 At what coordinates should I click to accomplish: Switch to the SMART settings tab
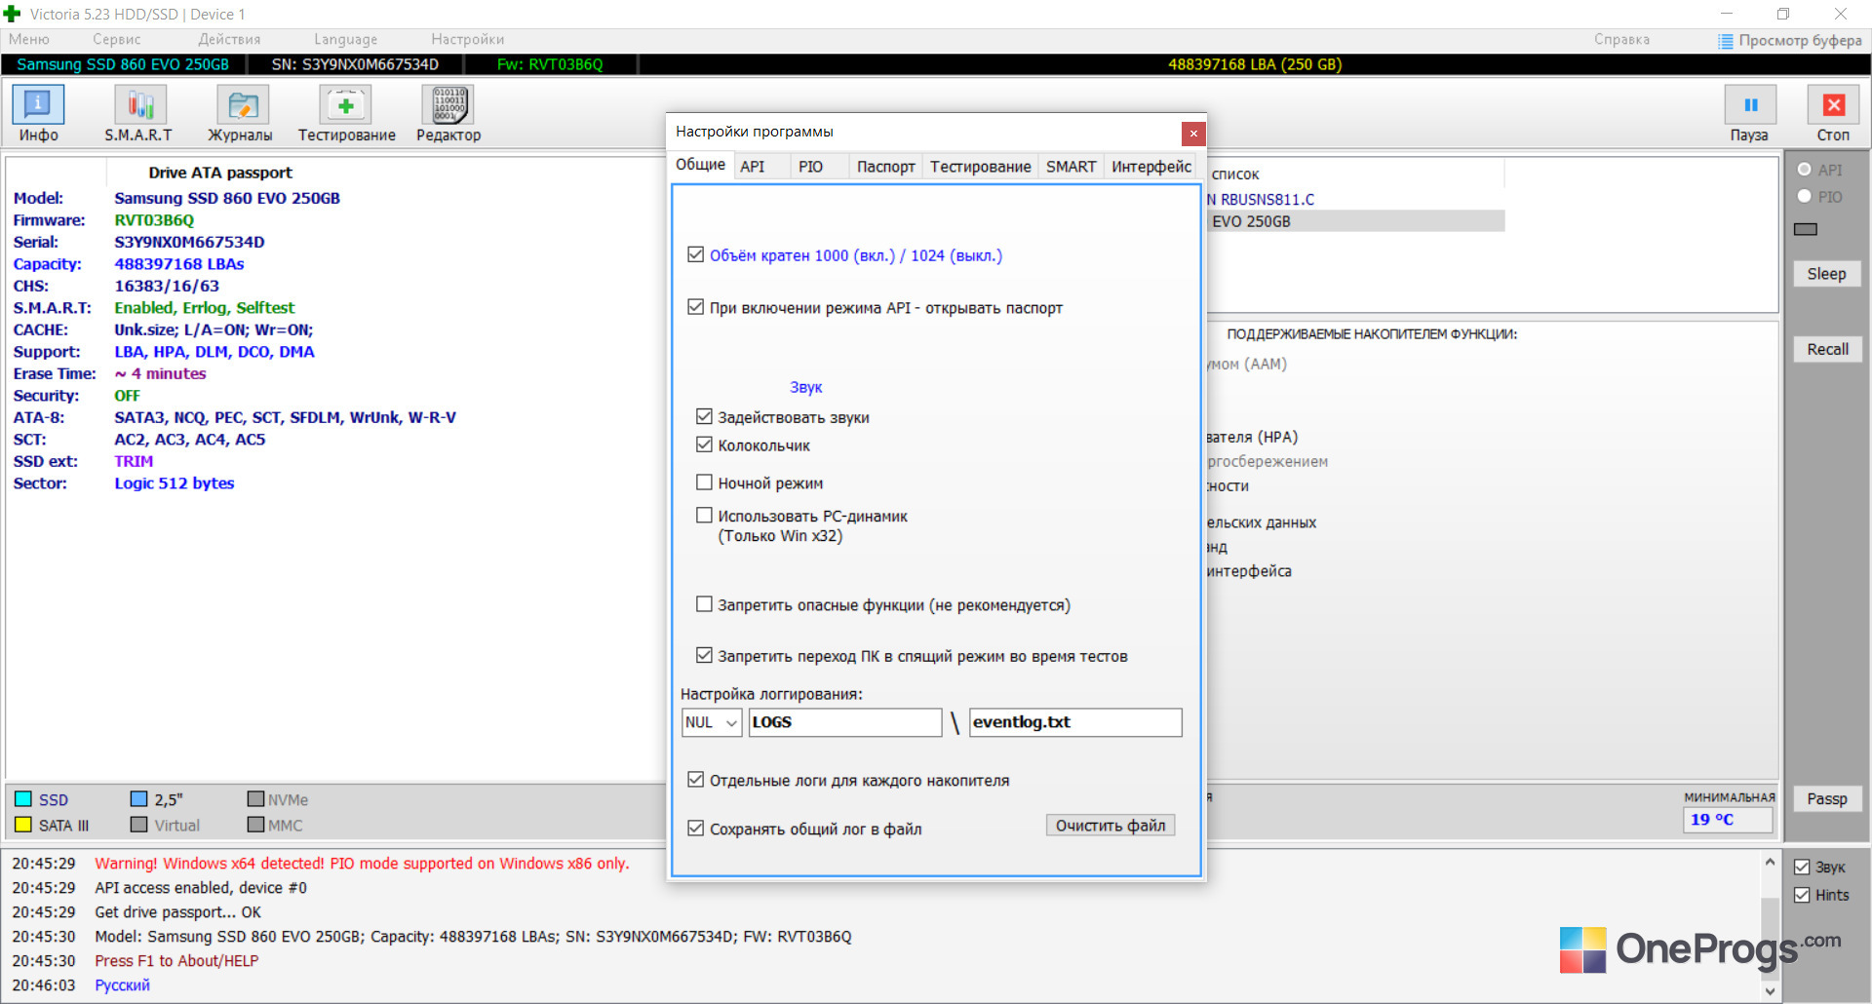(x=1071, y=167)
